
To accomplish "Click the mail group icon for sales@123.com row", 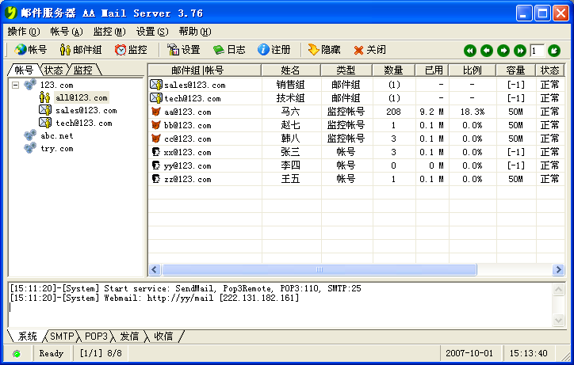I will 156,85.
